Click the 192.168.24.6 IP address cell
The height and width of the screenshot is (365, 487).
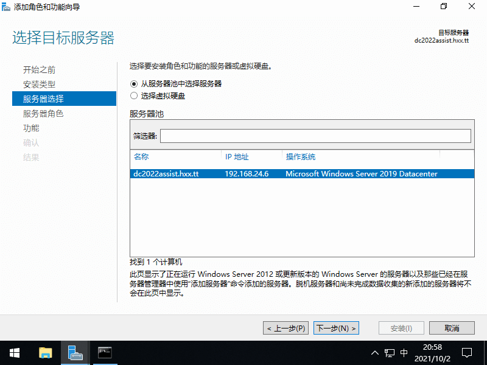(x=247, y=174)
